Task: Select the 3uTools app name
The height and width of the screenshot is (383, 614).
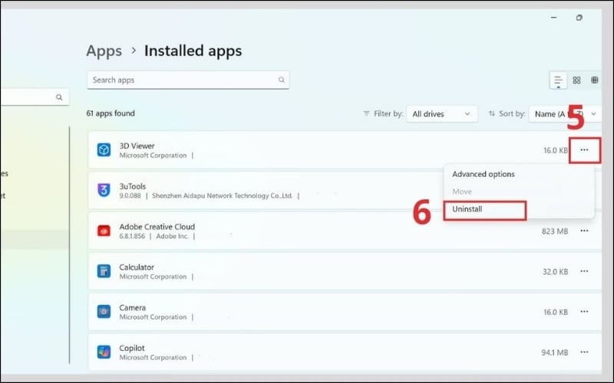Action: click(132, 186)
